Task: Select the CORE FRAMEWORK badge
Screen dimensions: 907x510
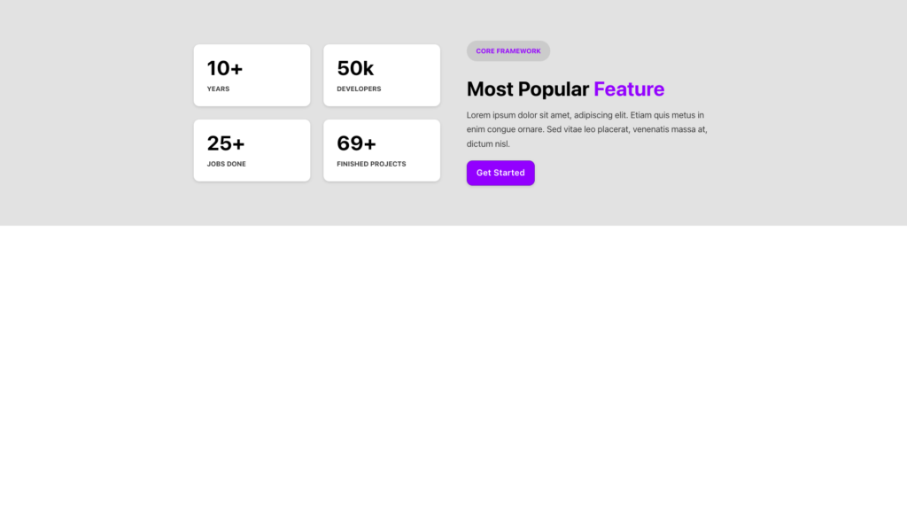Action: coord(508,51)
